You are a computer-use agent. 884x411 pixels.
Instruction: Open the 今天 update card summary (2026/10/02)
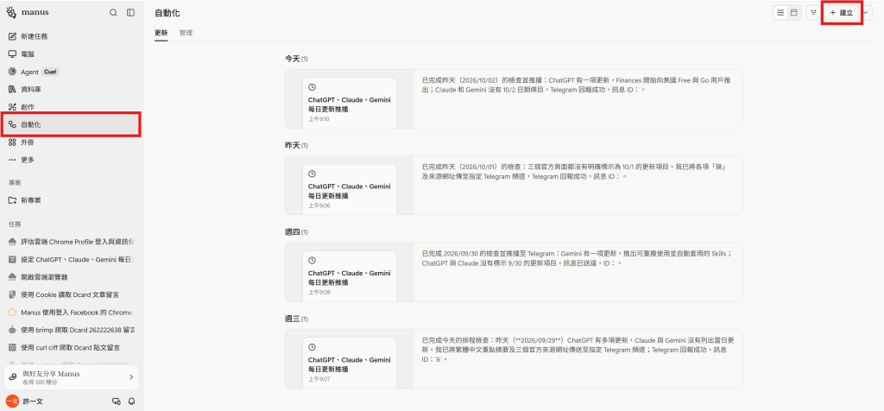click(576, 85)
